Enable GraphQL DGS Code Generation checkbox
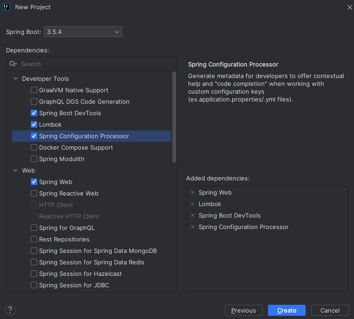This screenshot has width=354, height=319. (34, 102)
